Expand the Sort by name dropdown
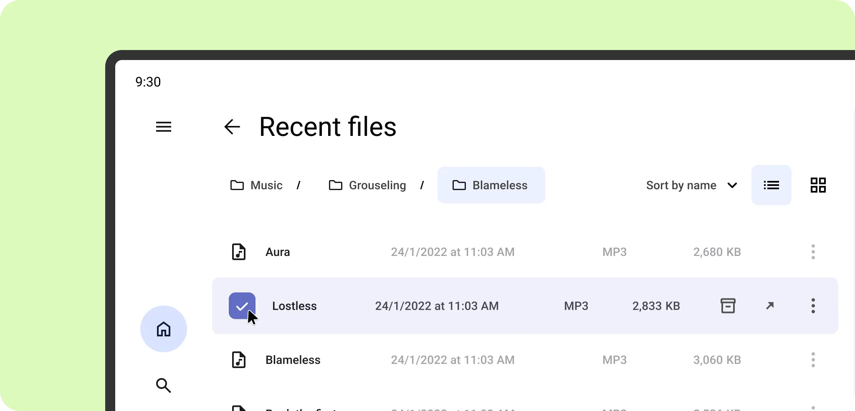 point(691,185)
